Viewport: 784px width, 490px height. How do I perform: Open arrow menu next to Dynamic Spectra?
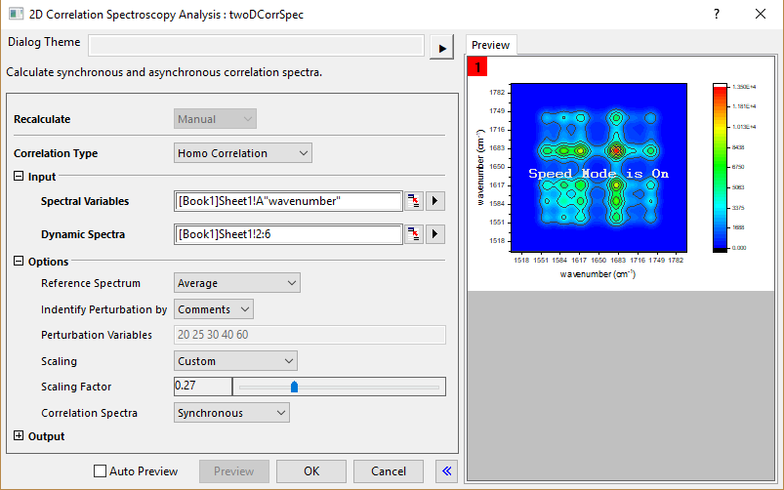click(435, 234)
